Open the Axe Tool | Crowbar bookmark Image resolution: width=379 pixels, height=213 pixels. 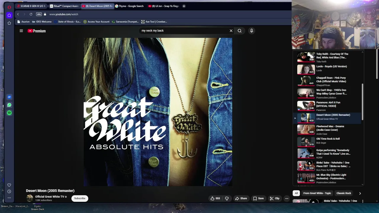coord(154,22)
